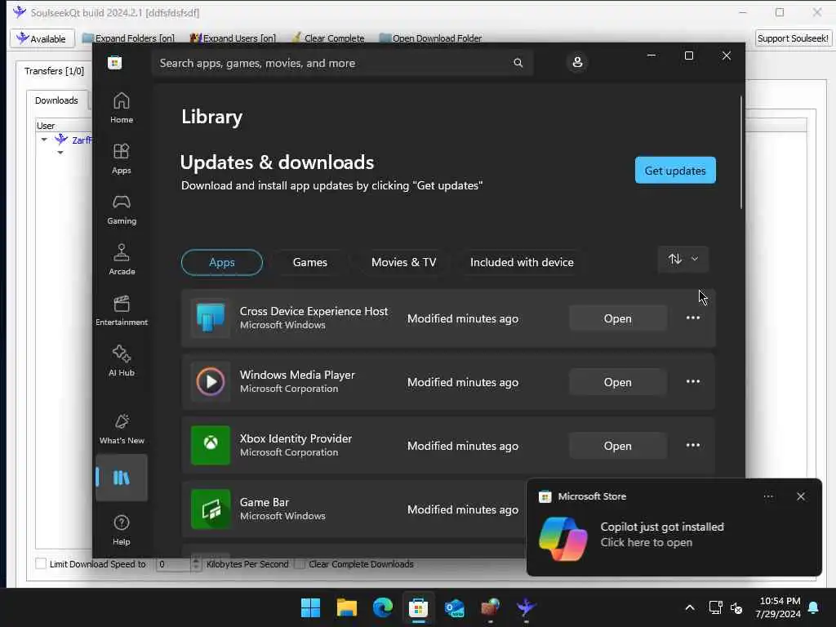Open Gaming section in Store sidebar
The width and height of the screenshot is (836, 627).
click(122, 210)
